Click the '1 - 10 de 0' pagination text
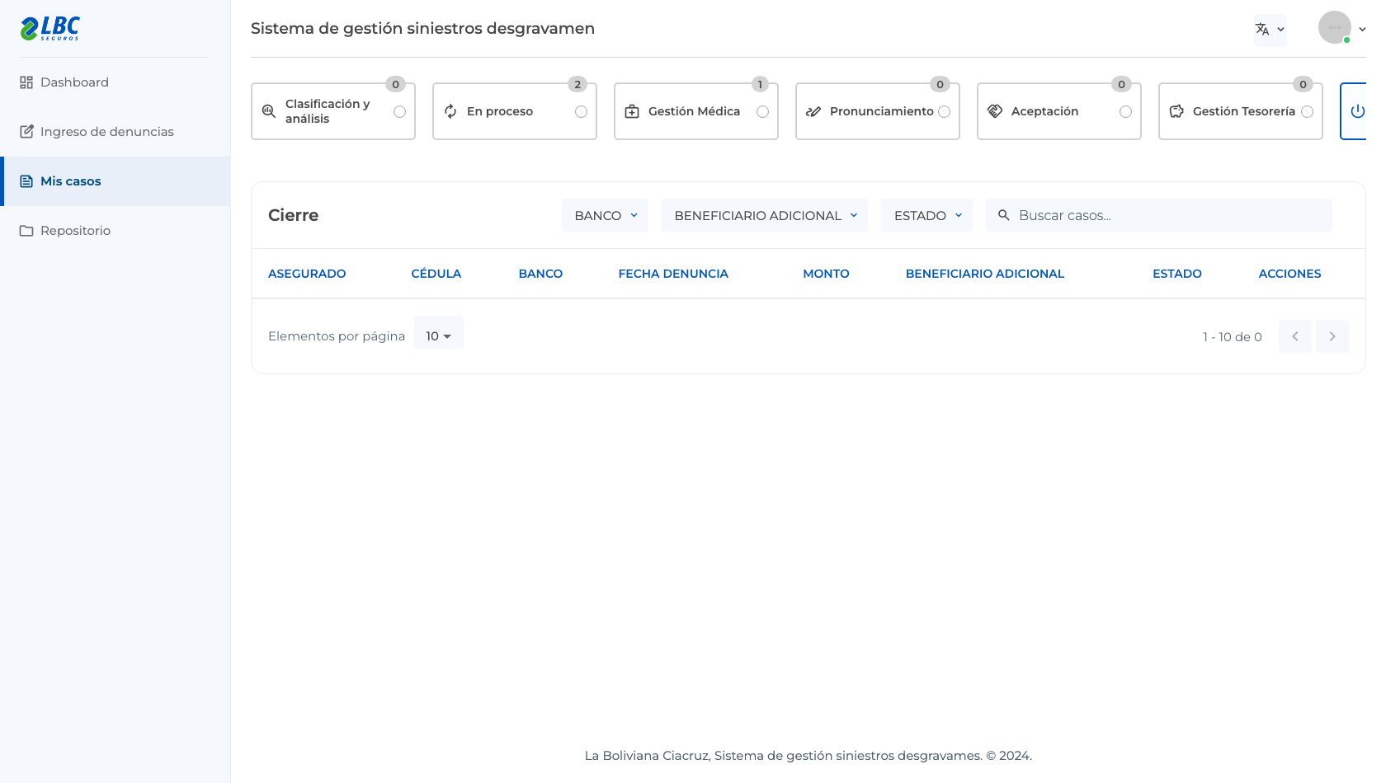Image resolution: width=1386 pixels, height=783 pixels. pyautogui.click(x=1233, y=336)
